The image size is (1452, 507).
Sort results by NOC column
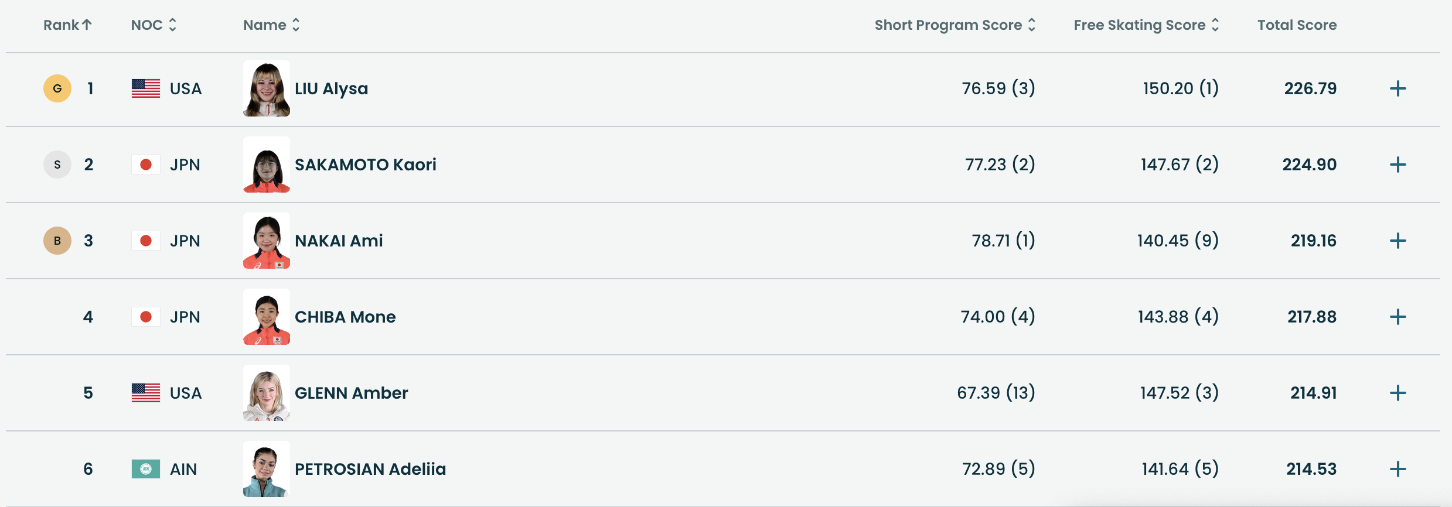coord(154,25)
